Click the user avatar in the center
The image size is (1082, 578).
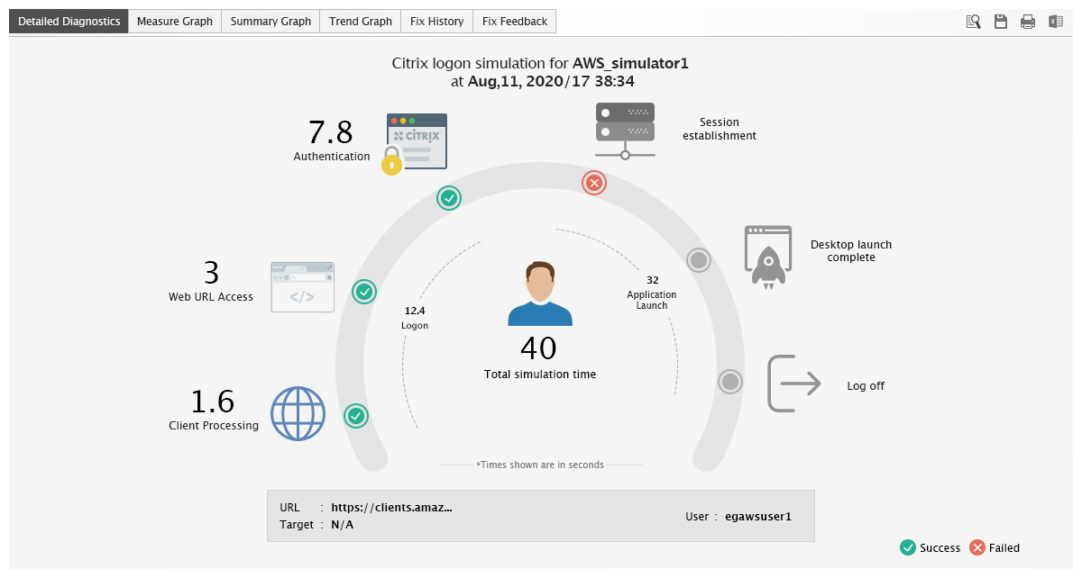tap(540, 294)
